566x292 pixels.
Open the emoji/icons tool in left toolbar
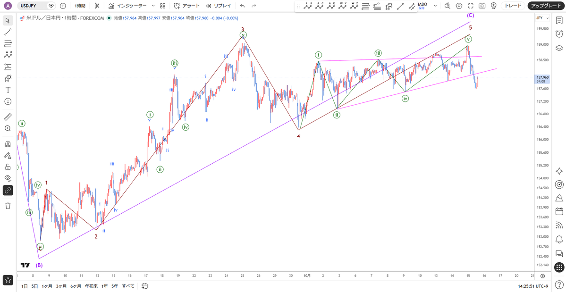coord(8,101)
